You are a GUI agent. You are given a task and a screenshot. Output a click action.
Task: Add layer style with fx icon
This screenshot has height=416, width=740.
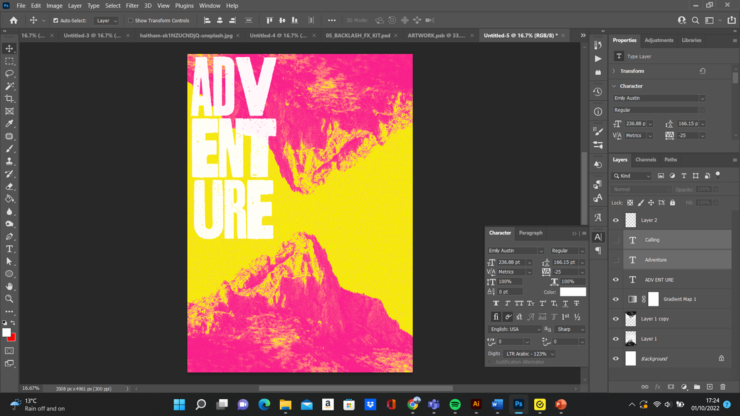point(658,386)
